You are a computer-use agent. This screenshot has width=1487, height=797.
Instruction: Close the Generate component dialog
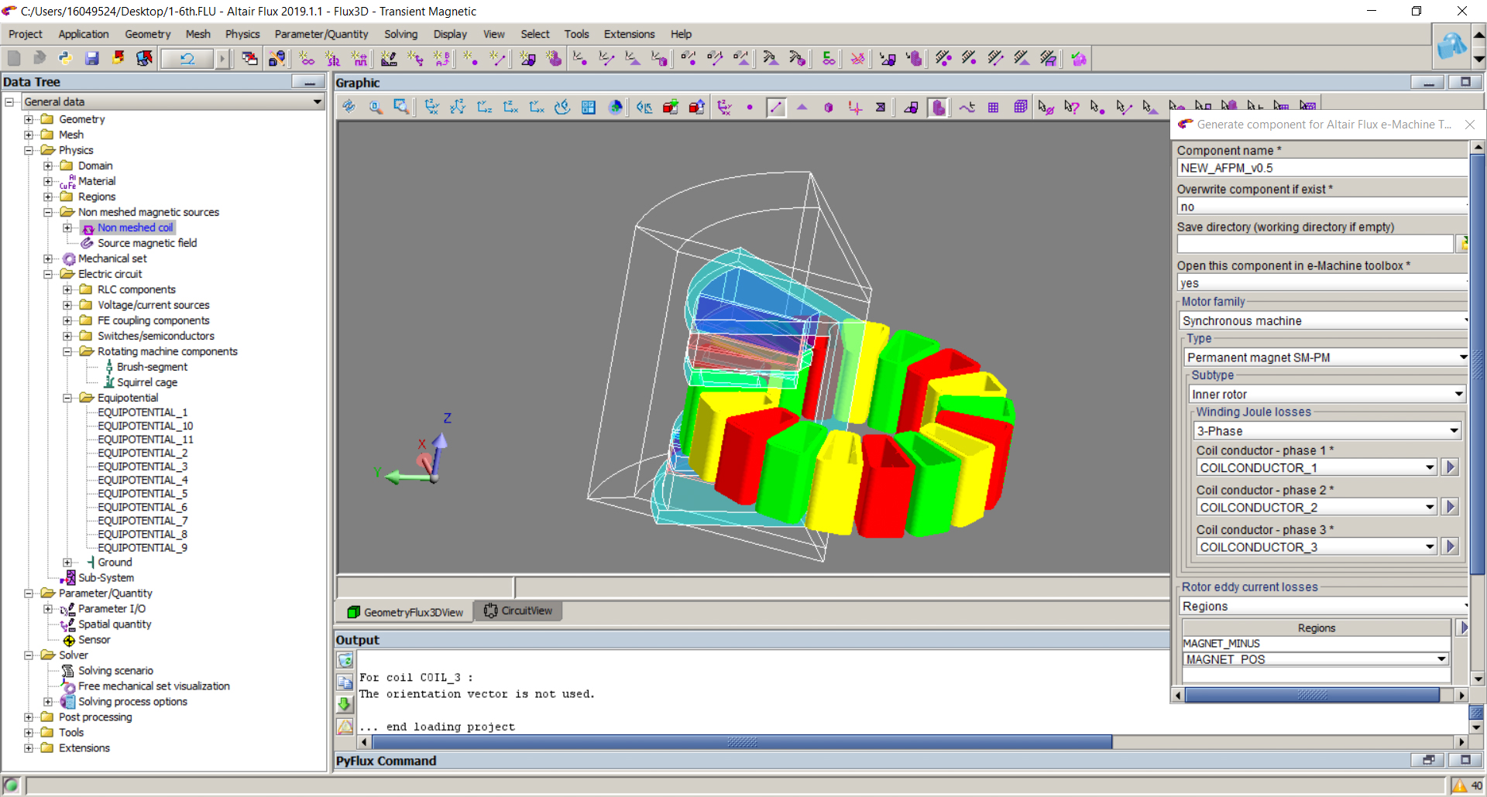(x=1469, y=125)
